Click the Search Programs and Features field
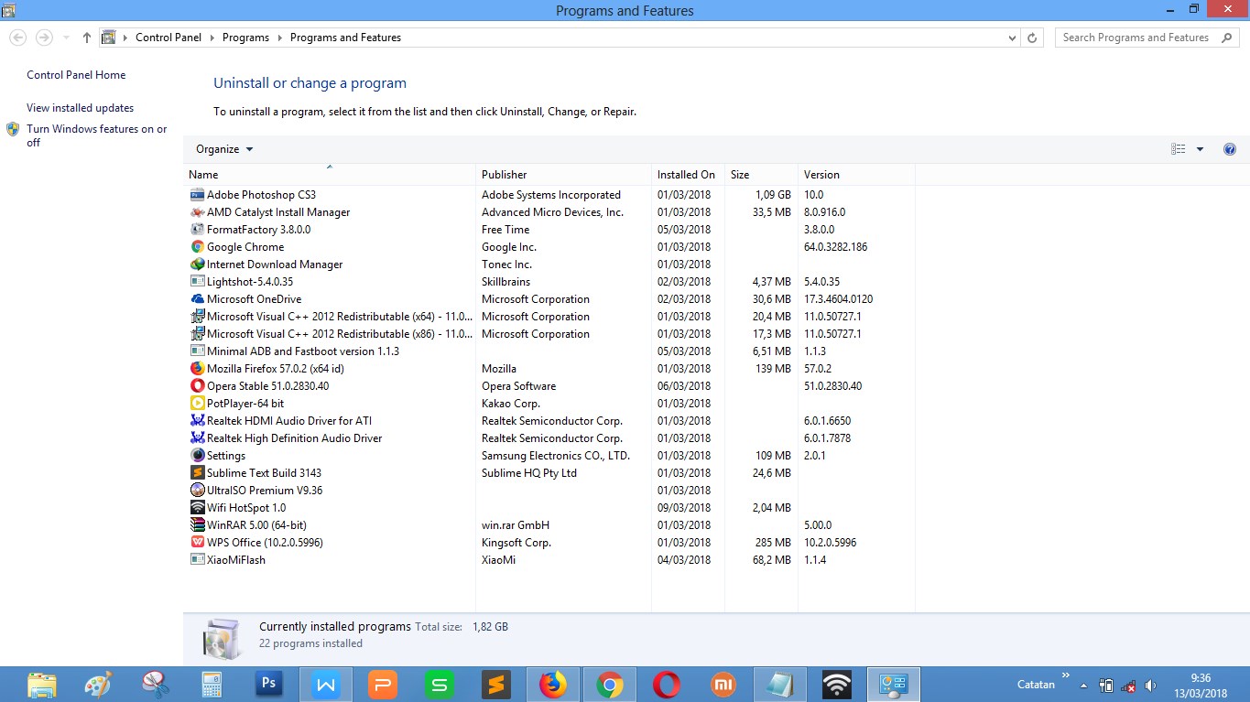This screenshot has width=1250, height=702. click(1147, 38)
